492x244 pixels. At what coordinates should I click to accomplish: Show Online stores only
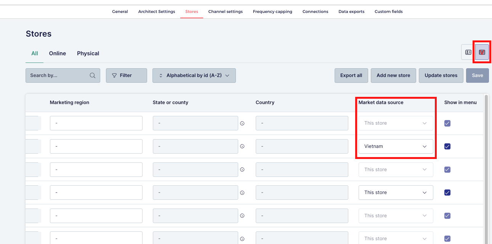(x=58, y=53)
